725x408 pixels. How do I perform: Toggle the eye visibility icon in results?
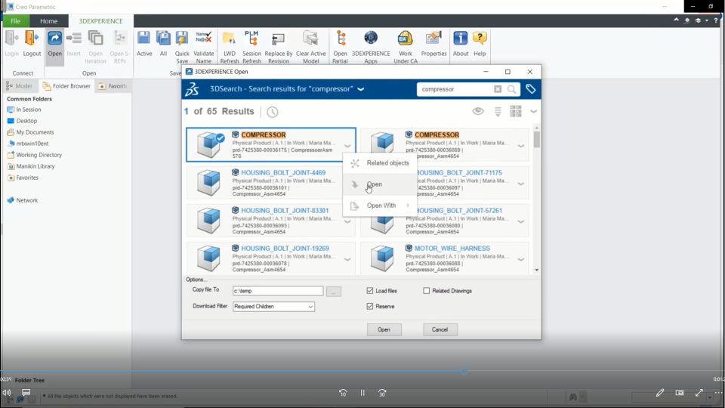point(477,111)
